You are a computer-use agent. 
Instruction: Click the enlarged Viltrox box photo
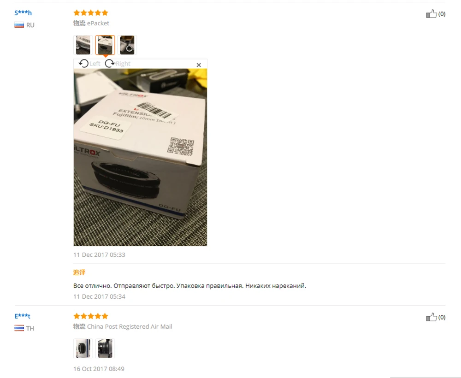(x=140, y=157)
